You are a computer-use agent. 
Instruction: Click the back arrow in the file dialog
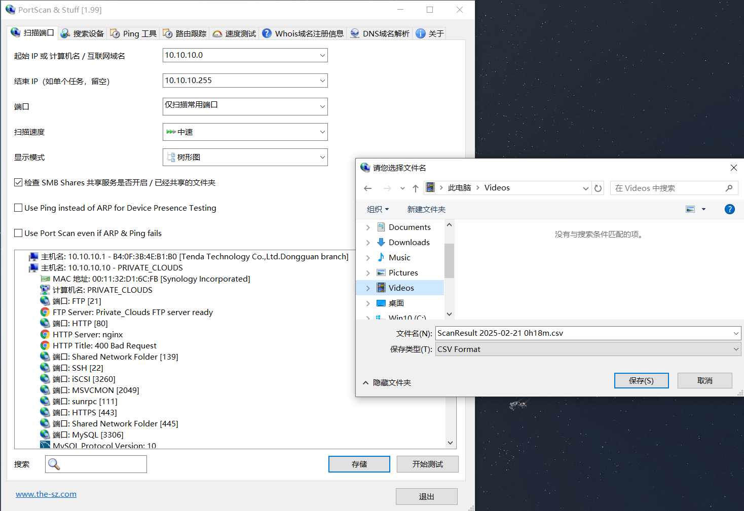pos(368,188)
